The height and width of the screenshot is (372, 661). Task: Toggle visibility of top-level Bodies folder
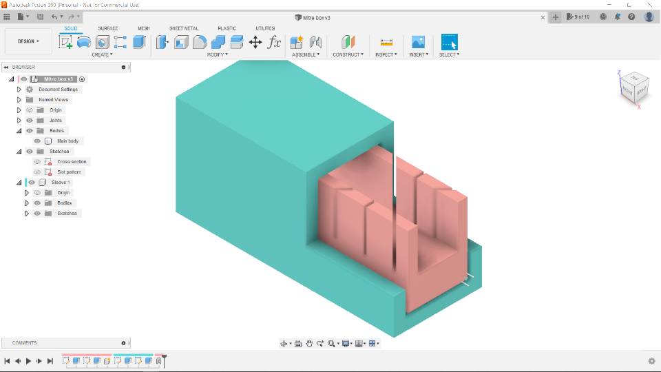pos(30,131)
